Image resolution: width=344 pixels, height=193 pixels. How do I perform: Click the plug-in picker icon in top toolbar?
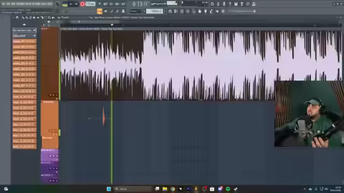[205, 11]
